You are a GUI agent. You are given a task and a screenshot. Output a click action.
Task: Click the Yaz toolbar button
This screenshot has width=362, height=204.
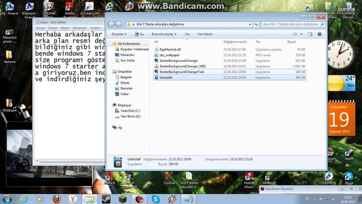pyautogui.click(x=187, y=34)
